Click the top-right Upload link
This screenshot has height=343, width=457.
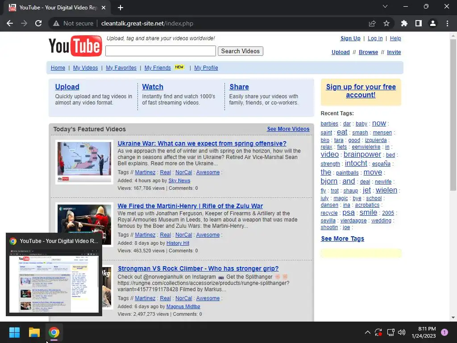click(x=341, y=52)
